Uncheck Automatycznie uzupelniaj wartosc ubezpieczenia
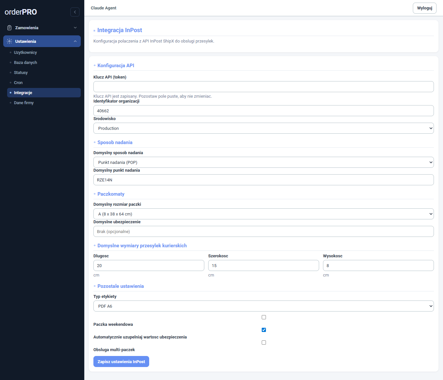443x380 pixels. pyautogui.click(x=264, y=330)
